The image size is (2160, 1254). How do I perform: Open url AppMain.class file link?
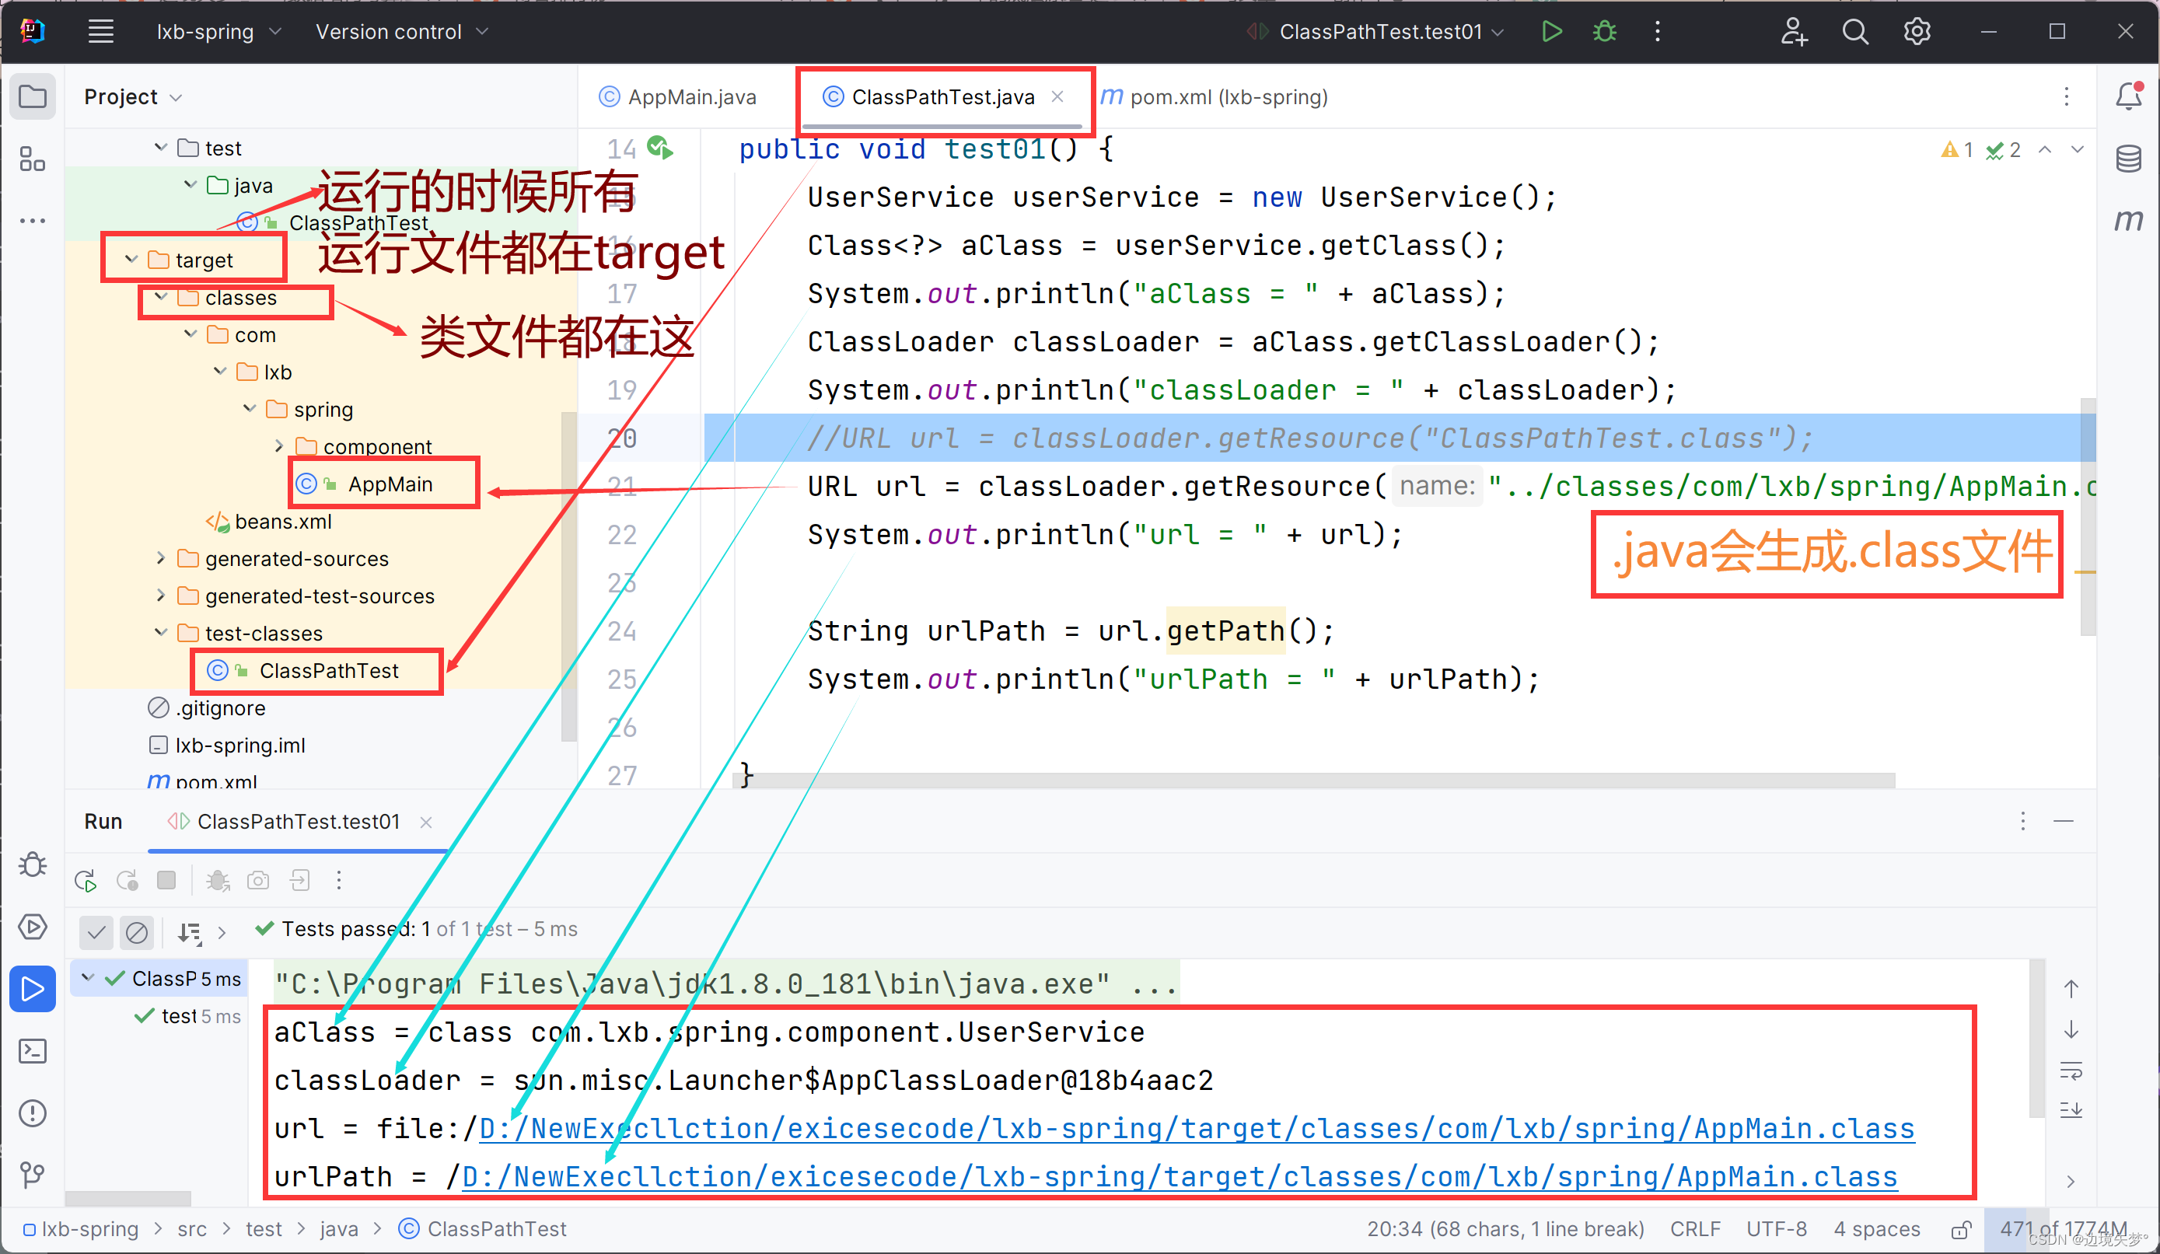[x=1197, y=1129]
